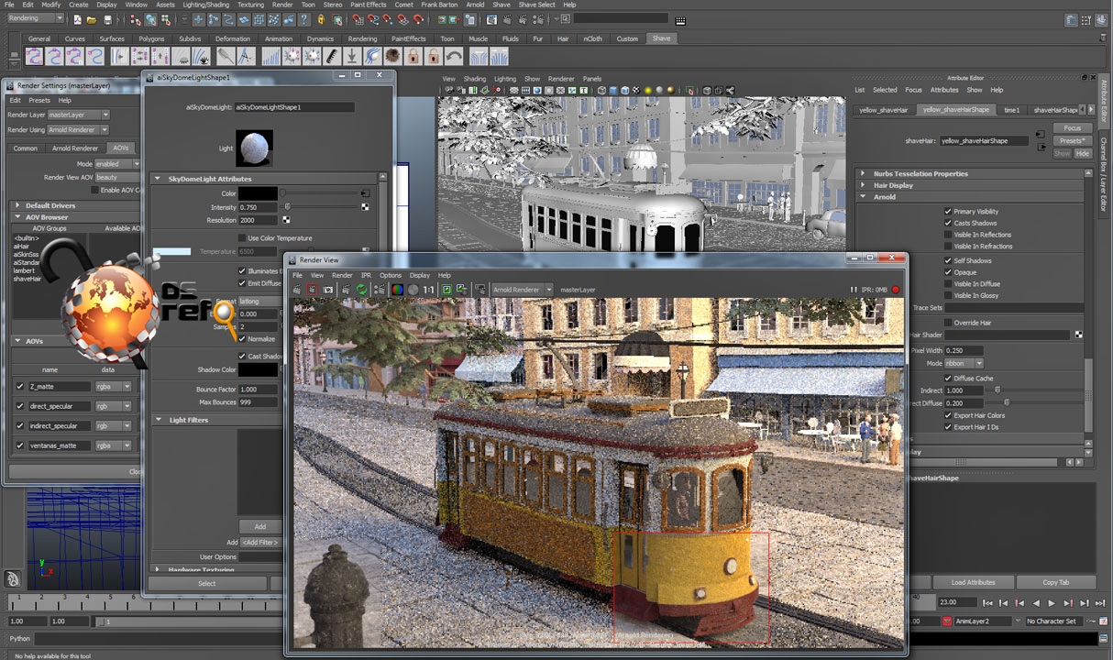Enable Use Color Temperature checkbox
The height and width of the screenshot is (660, 1113).
click(x=242, y=238)
